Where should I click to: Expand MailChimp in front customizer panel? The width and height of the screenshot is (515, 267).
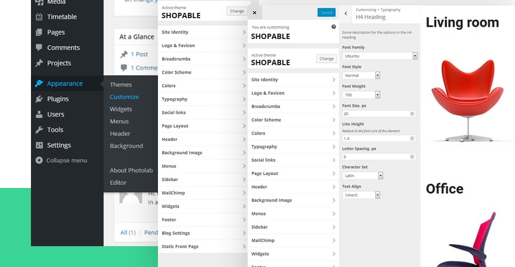coord(293,240)
